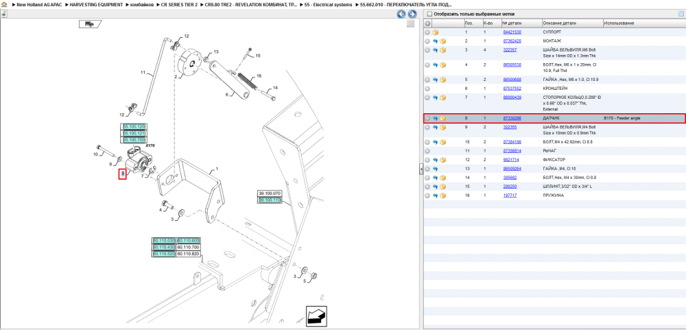Click the vehicle icon above the diagram
This screenshot has width=686, height=330.
[90, 23]
